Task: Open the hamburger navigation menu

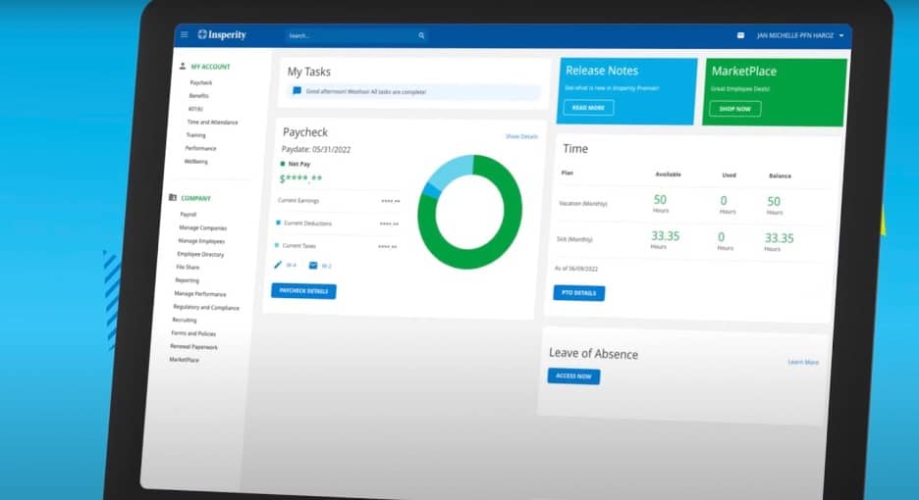Action: 184,34
